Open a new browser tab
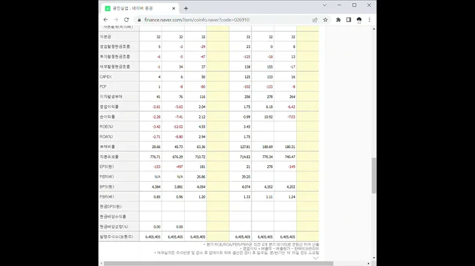This screenshot has height=266, width=475. click(x=186, y=9)
